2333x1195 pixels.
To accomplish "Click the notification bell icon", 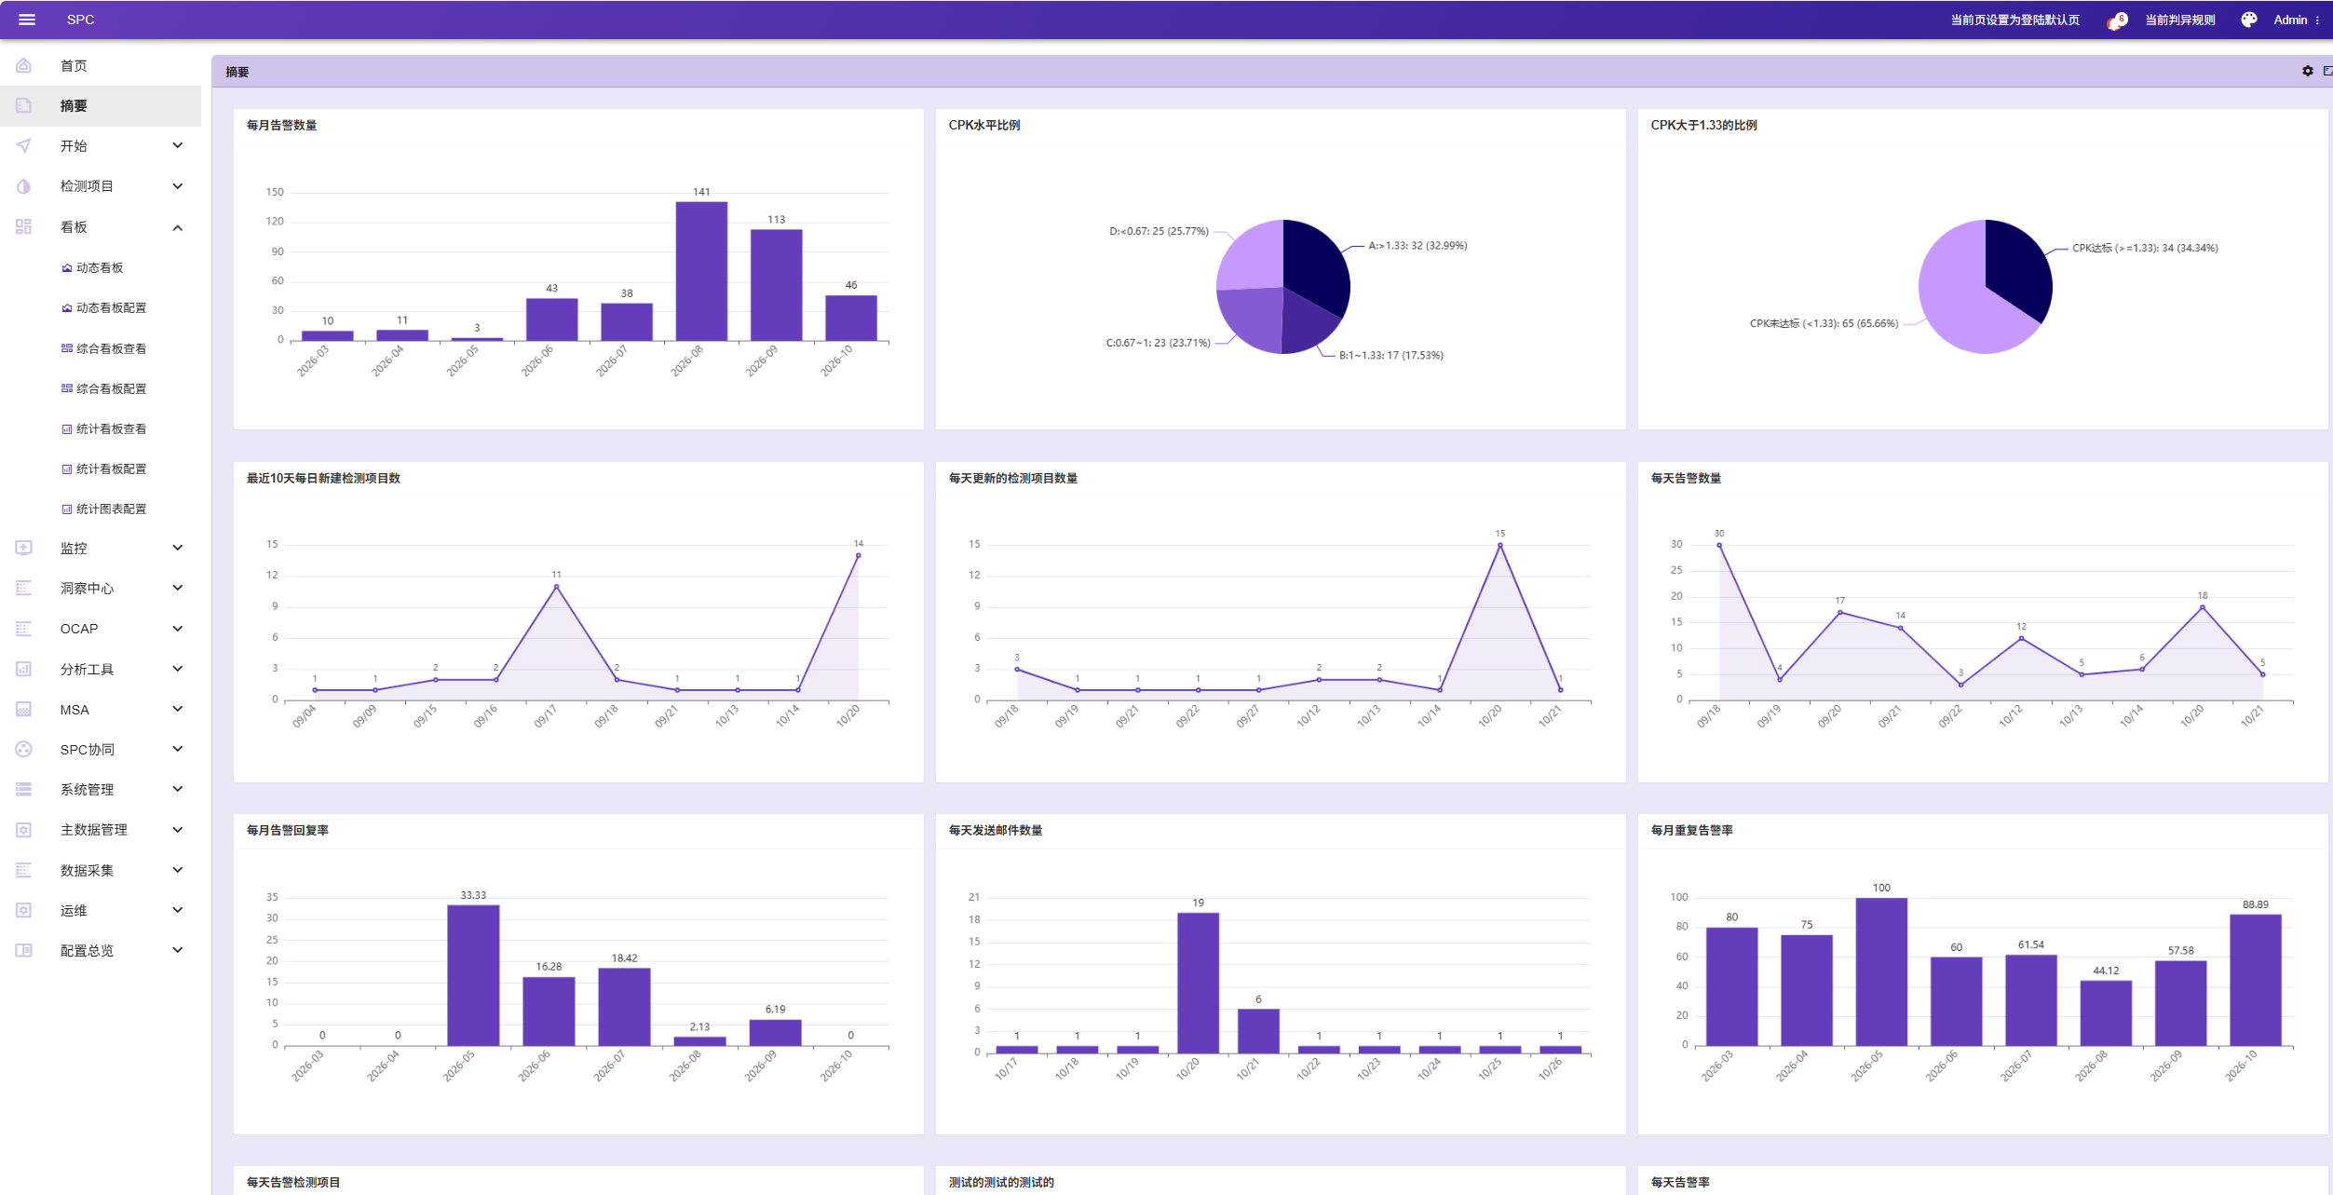I will (2115, 20).
